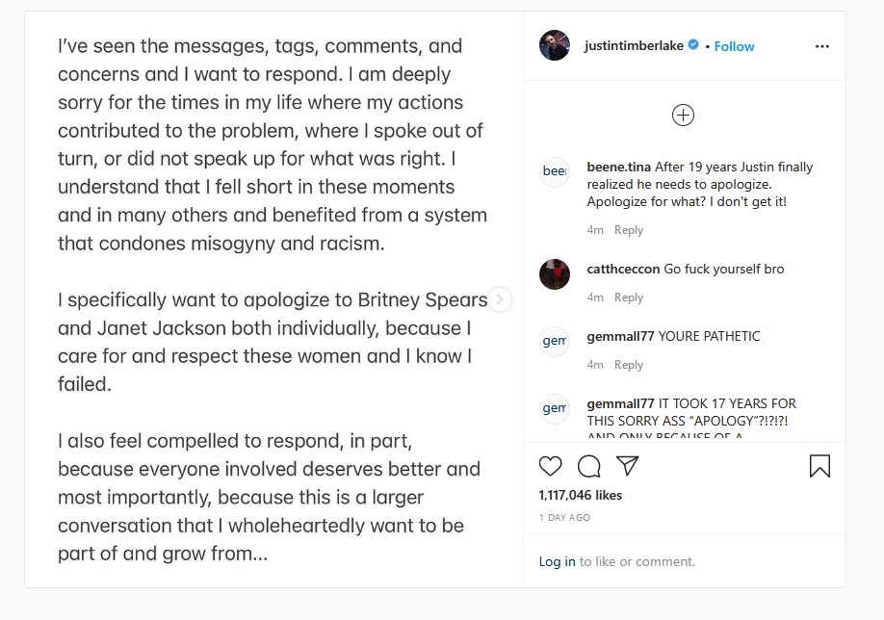Share post via paper plane icon
The image size is (884, 620).
[x=628, y=467]
